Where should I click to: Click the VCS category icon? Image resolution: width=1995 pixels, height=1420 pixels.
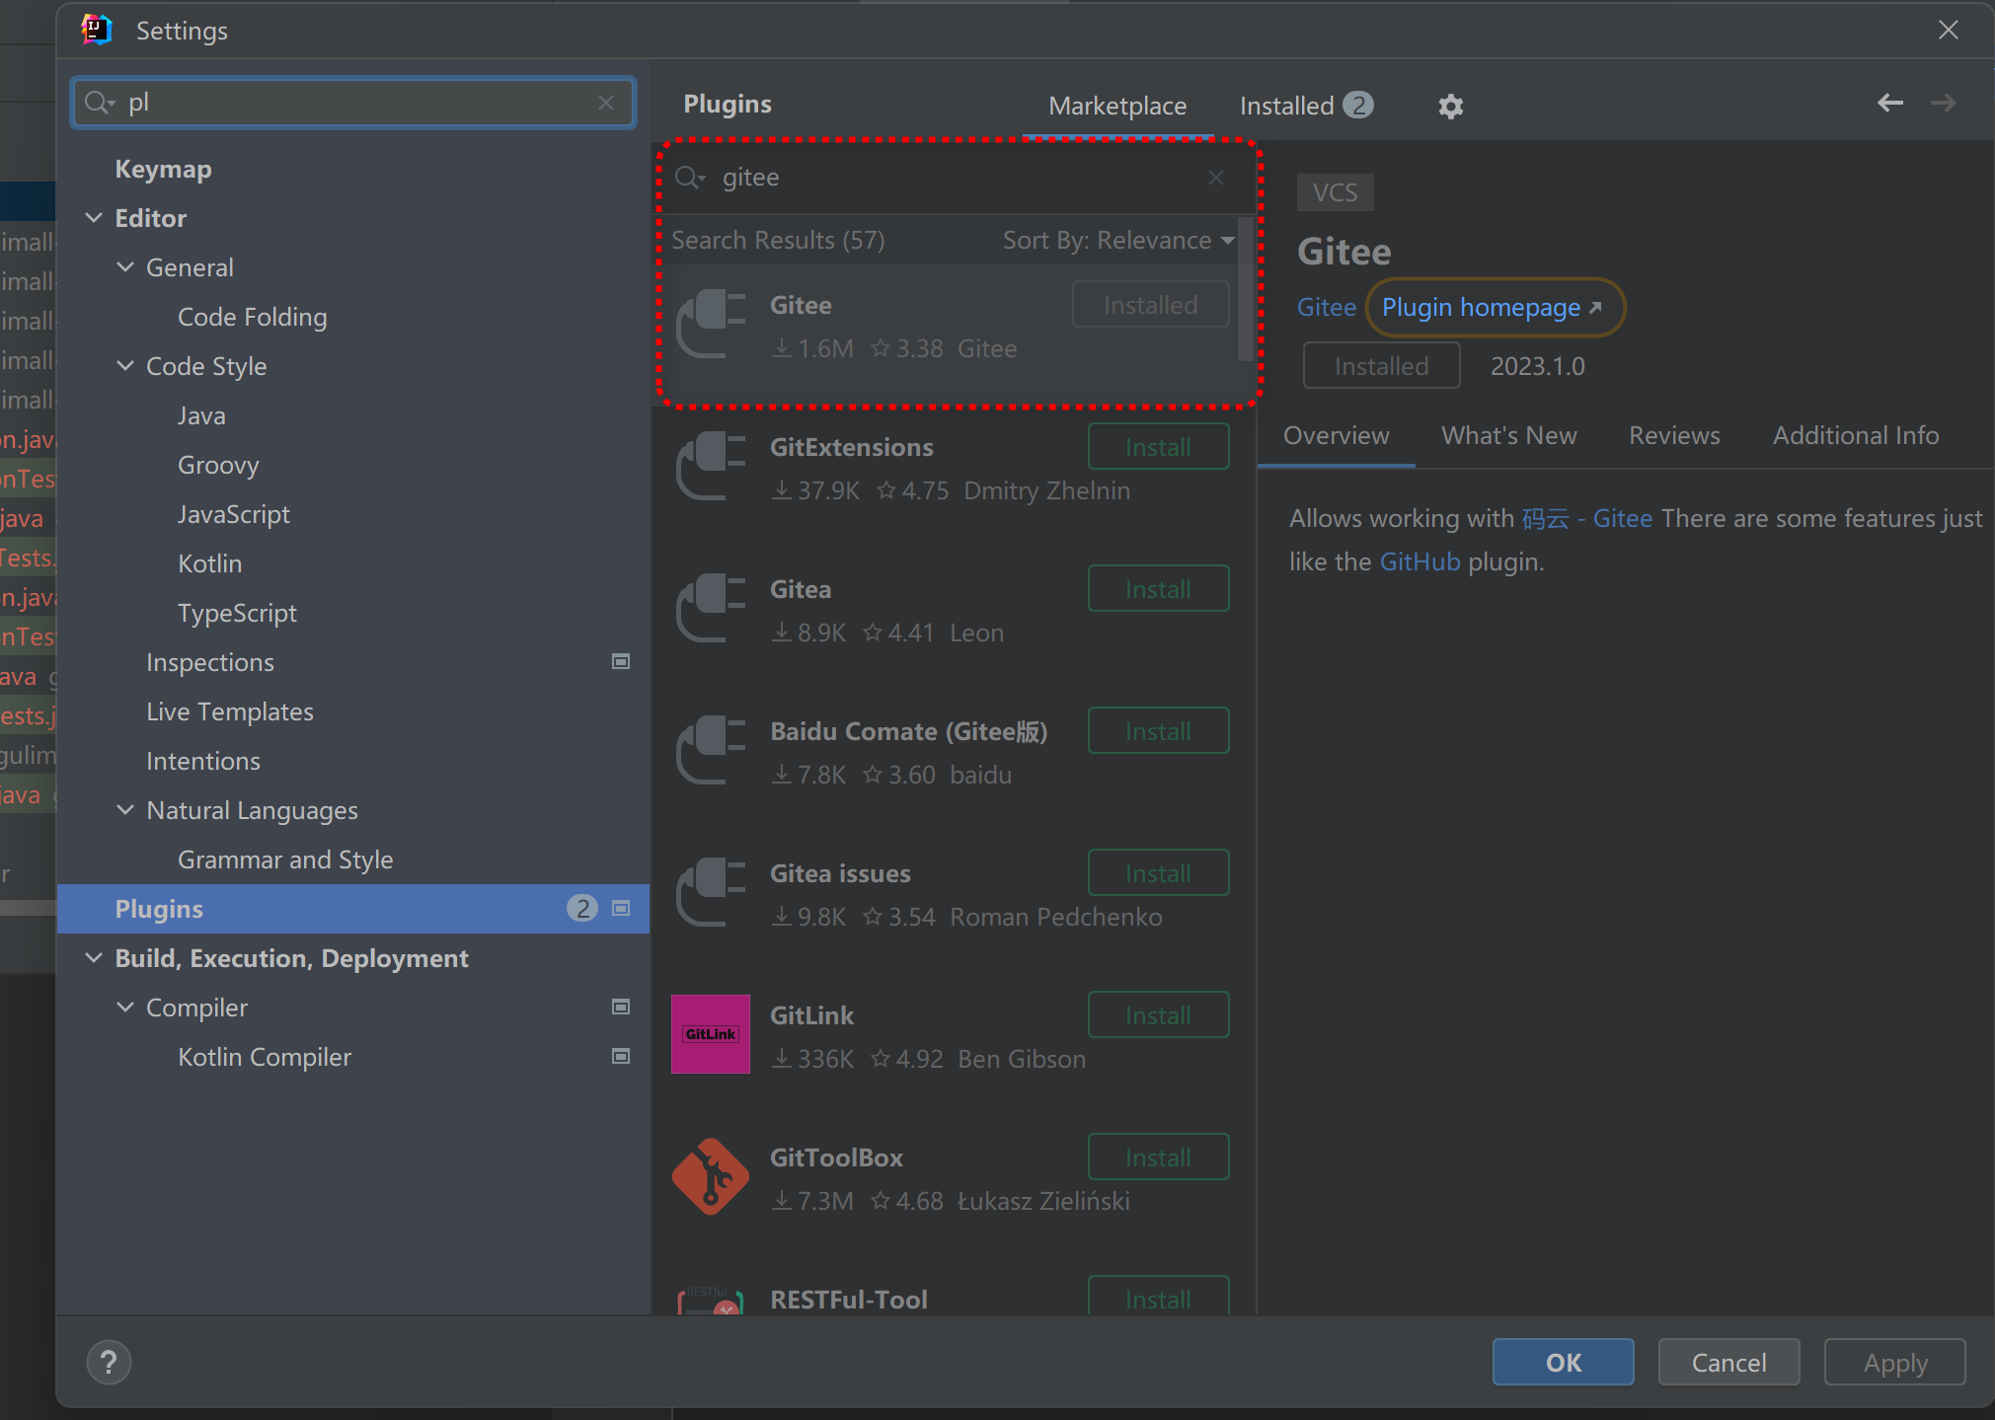[x=1336, y=190]
